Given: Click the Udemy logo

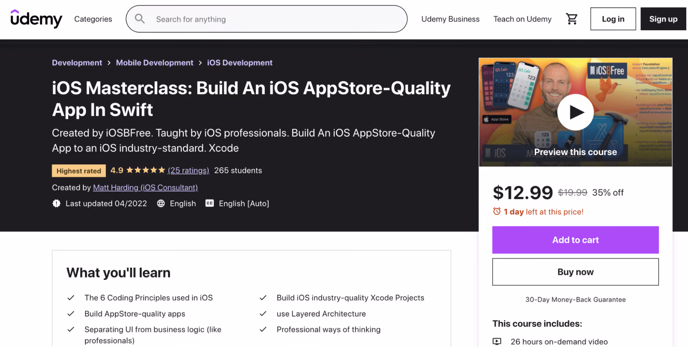Looking at the screenshot, I should (x=36, y=19).
